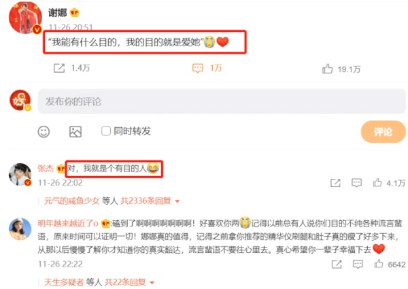Screen dimensions: 408x289
Task: Repost the 明年越来越近了o comment
Action: click(337, 265)
